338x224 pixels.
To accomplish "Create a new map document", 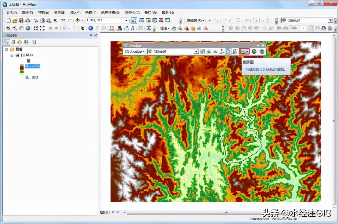I will (9, 20).
